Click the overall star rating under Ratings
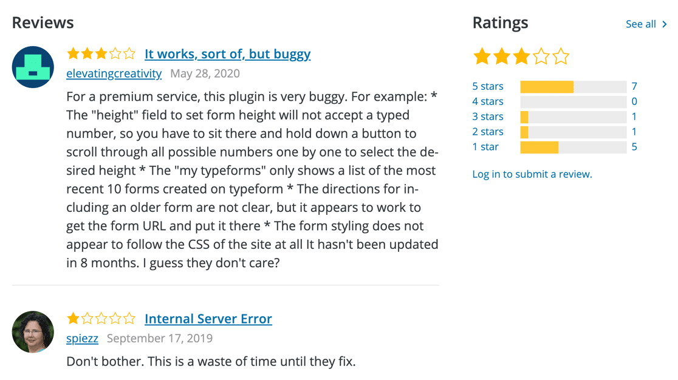Image resolution: width=678 pixels, height=380 pixels. tap(521, 56)
